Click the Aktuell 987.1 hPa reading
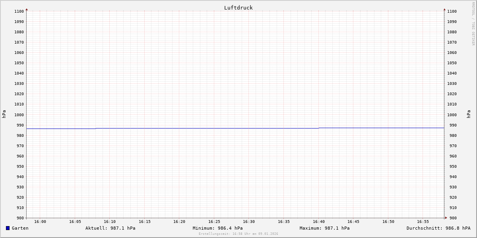 [x=110, y=228]
